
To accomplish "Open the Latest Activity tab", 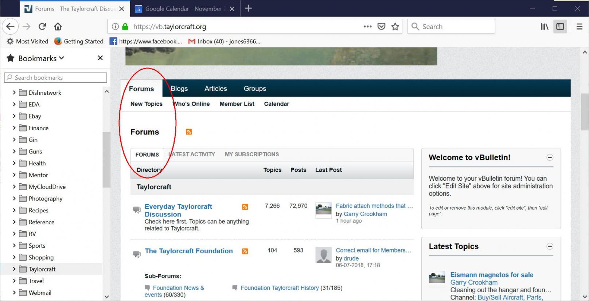I will click(192, 155).
